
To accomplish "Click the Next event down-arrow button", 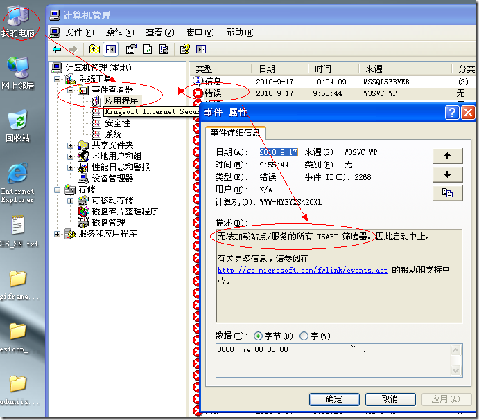I will tap(448, 174).
